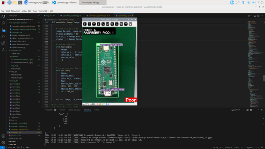Open notifications bell in status bar
This screenshot has width=265, height=149.
(x=262, y=148)
